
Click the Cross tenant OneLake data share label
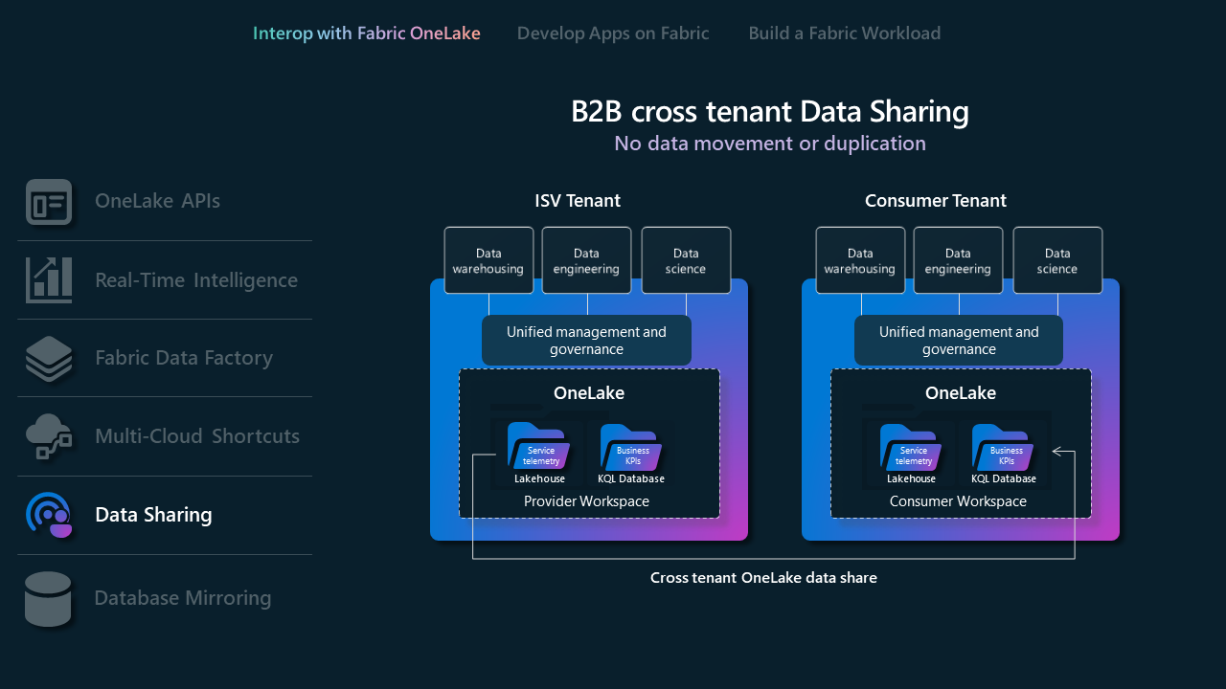click(763, 577)
